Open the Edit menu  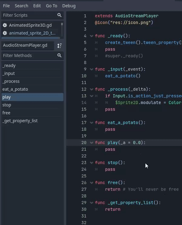[37, 6]
